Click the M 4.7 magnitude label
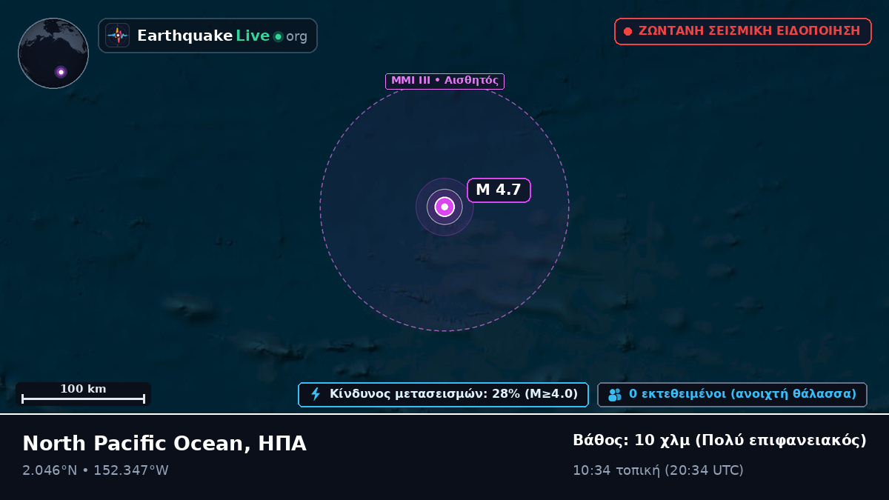The image size is (889, 500). pos(499,190)
